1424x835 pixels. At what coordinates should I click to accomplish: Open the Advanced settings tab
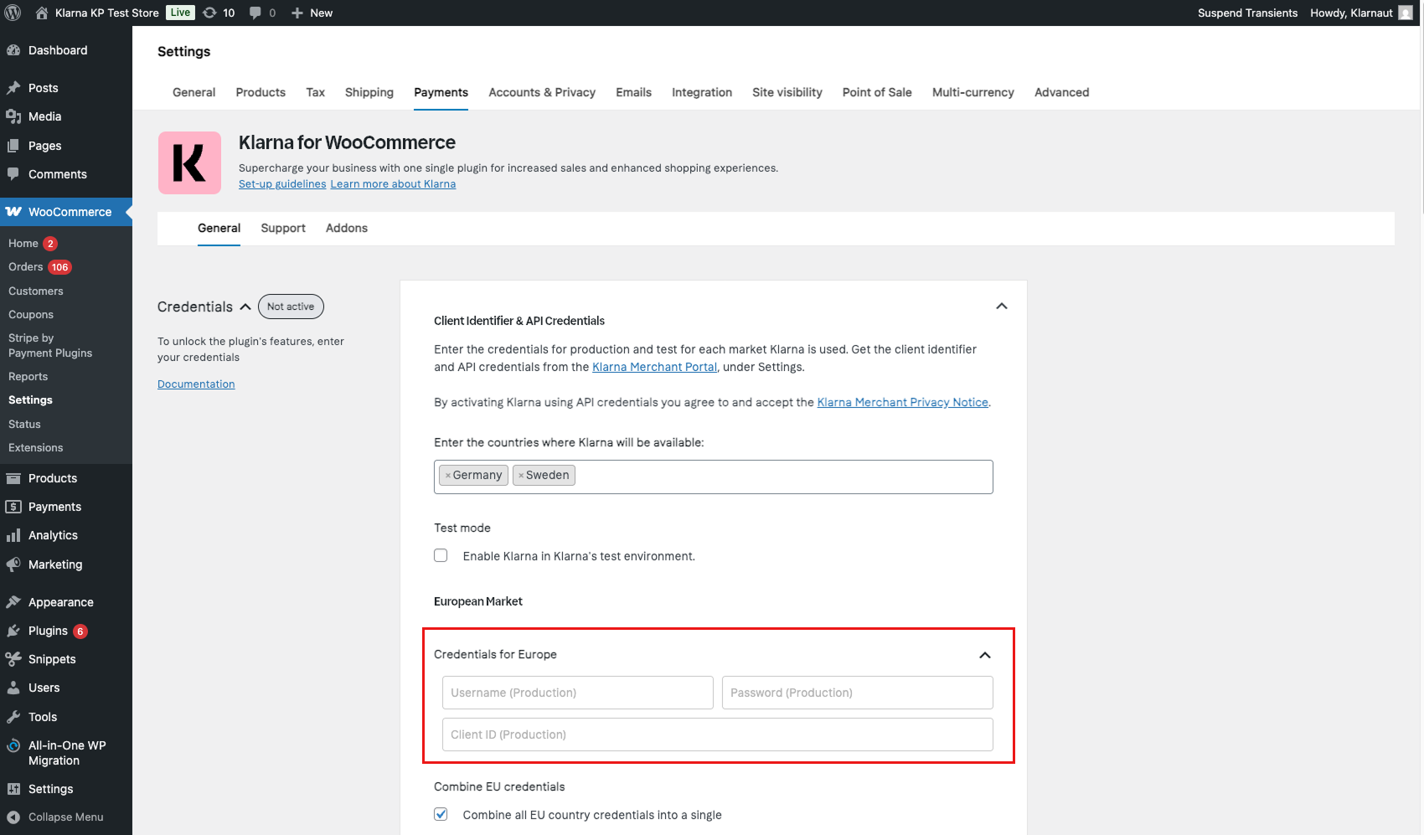1061,92
